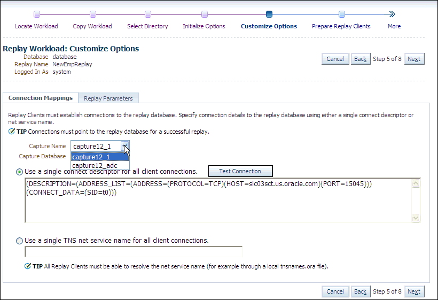
Task: Open the Capture Name dropdown arrow
Action: (124, 146)
